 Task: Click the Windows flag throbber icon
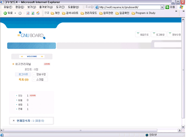click(x=181, y=7)
